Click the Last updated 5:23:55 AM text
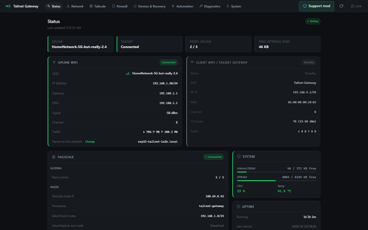 [x=64, y=28]
